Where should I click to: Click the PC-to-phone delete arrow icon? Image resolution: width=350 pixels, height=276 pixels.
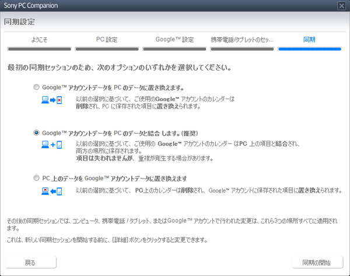[x=52, y=100]
